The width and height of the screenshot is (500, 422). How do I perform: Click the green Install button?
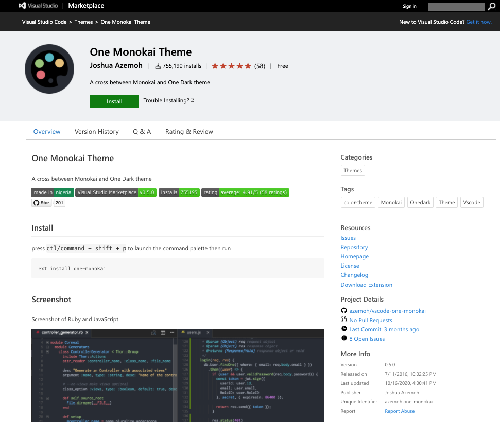(x=114, y=101)
